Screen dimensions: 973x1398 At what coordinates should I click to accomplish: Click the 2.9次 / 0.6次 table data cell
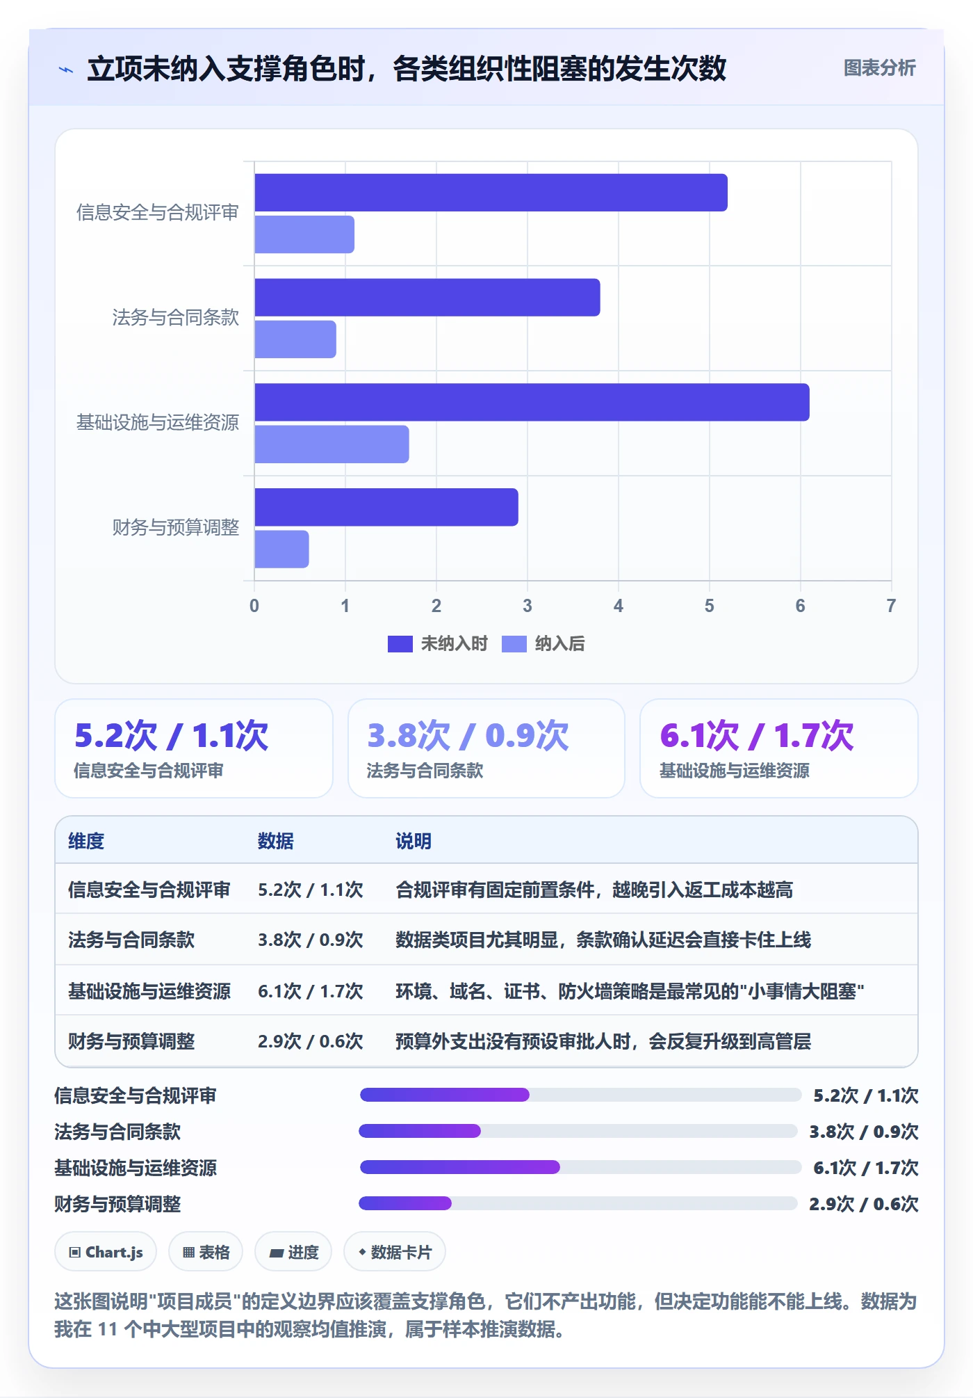[x=311, y=1041]
